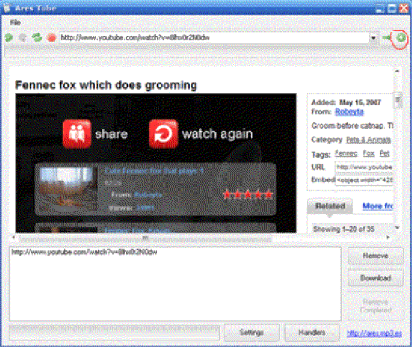Screen dimensions: 412x347
Task: Click the gray forward navigation icon
Action: (x=23, y=38)
